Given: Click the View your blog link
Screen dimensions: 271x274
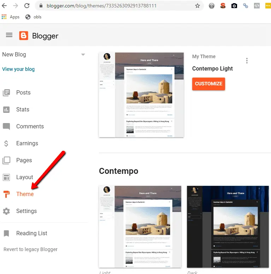Looking at the screenshot, I should (18, 69).
